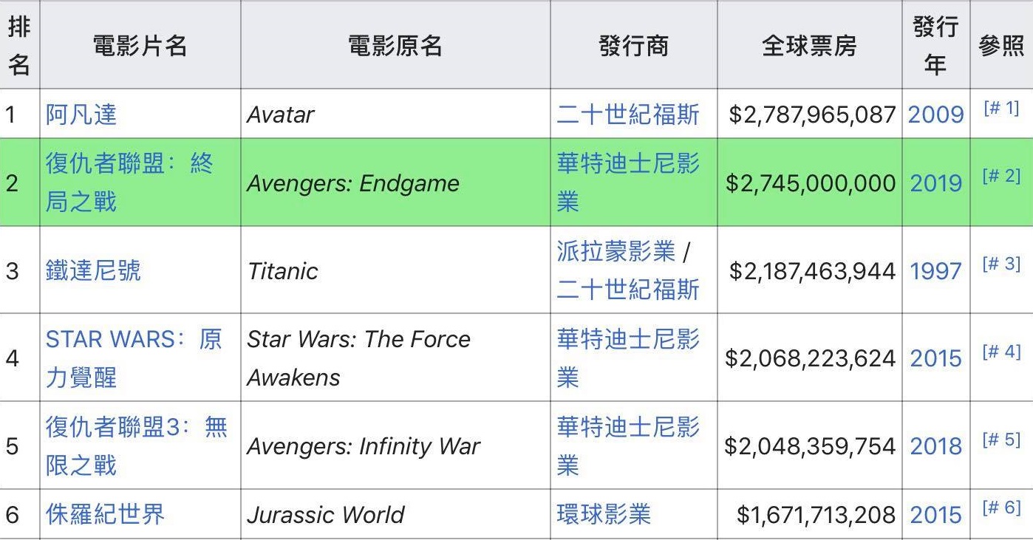Click the 全球票房 column header
1033x540 pixels.
(809, 46)
